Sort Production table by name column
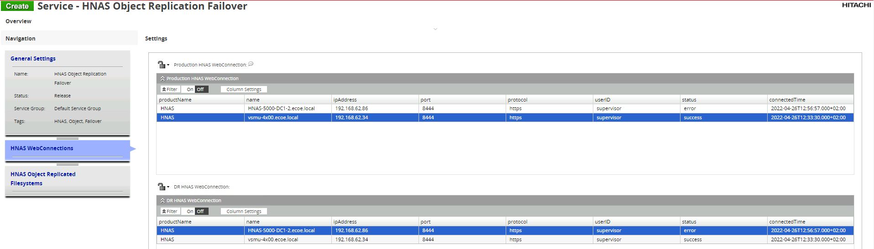This screenshot has height=249, width=874. coord(288,100)
